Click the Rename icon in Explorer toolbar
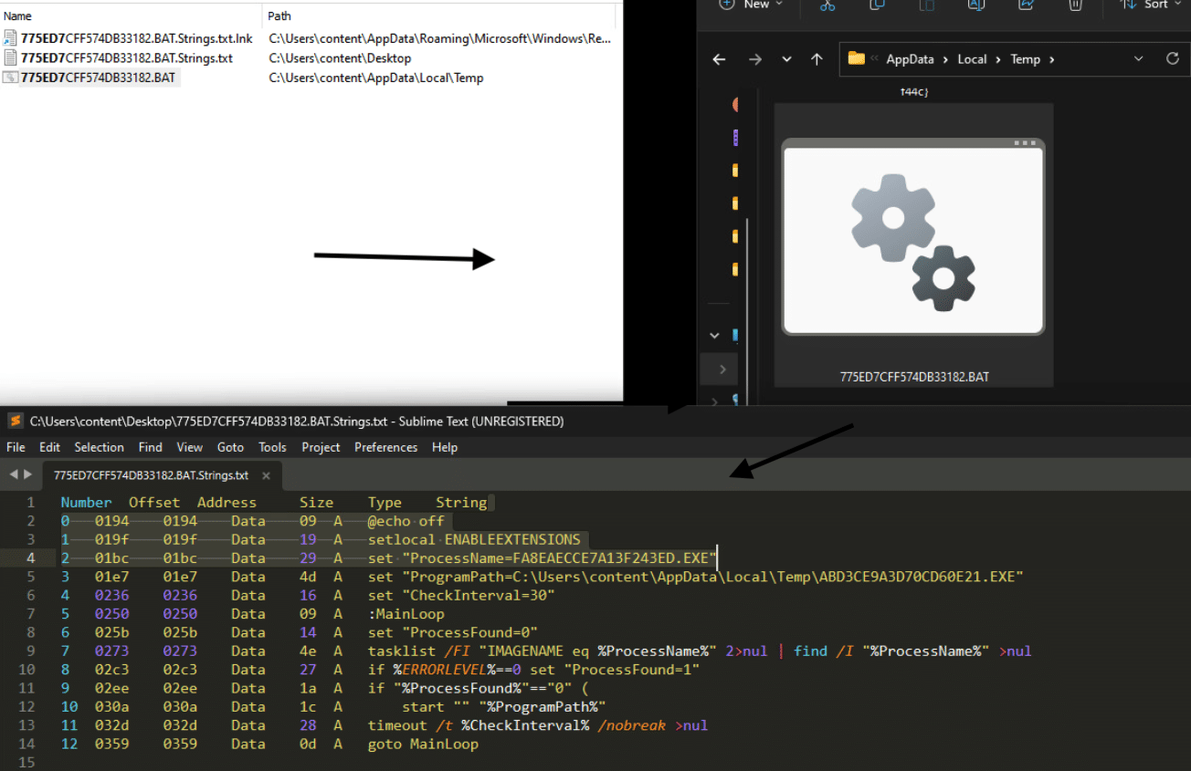Viewport: 1191px width, 771px height. tap(975, 5)
